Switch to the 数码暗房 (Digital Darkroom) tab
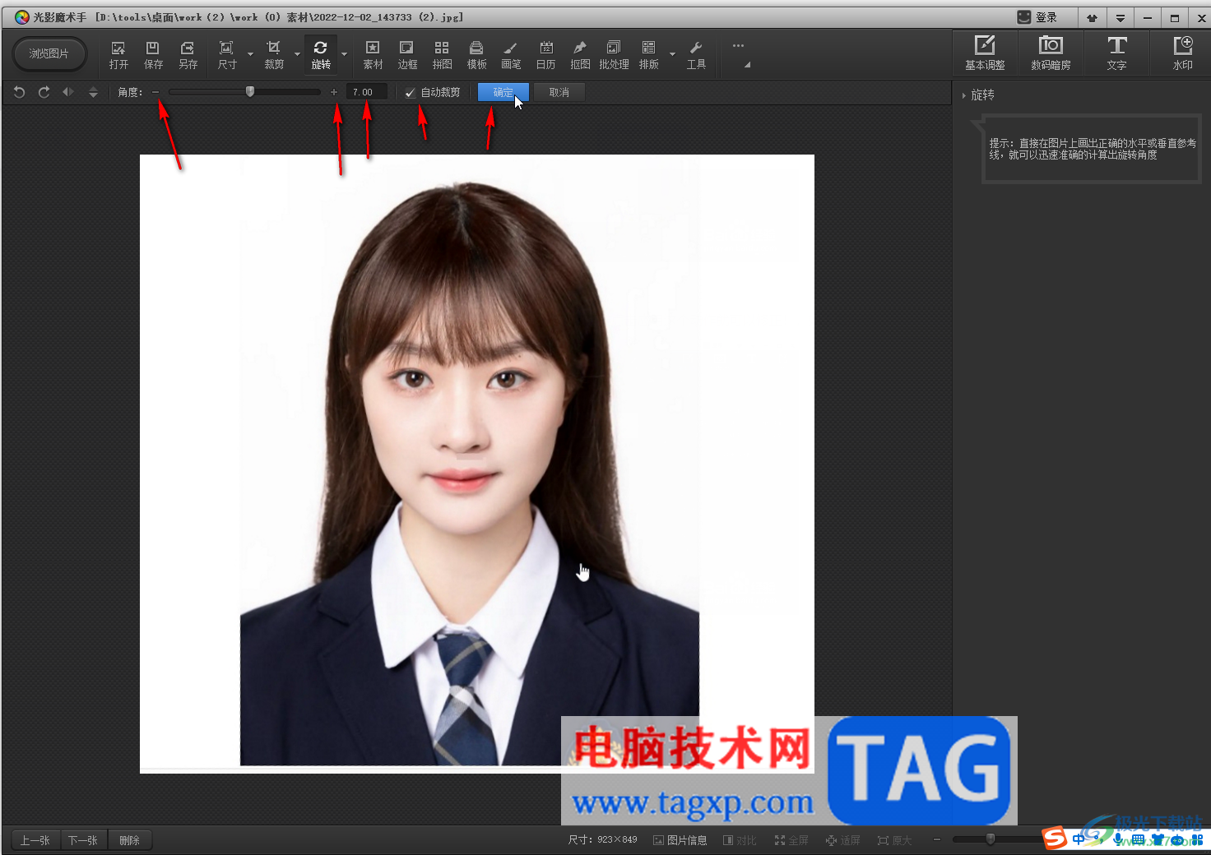This screenshot has height=855, width=1211. click(x=1051, y=53)
